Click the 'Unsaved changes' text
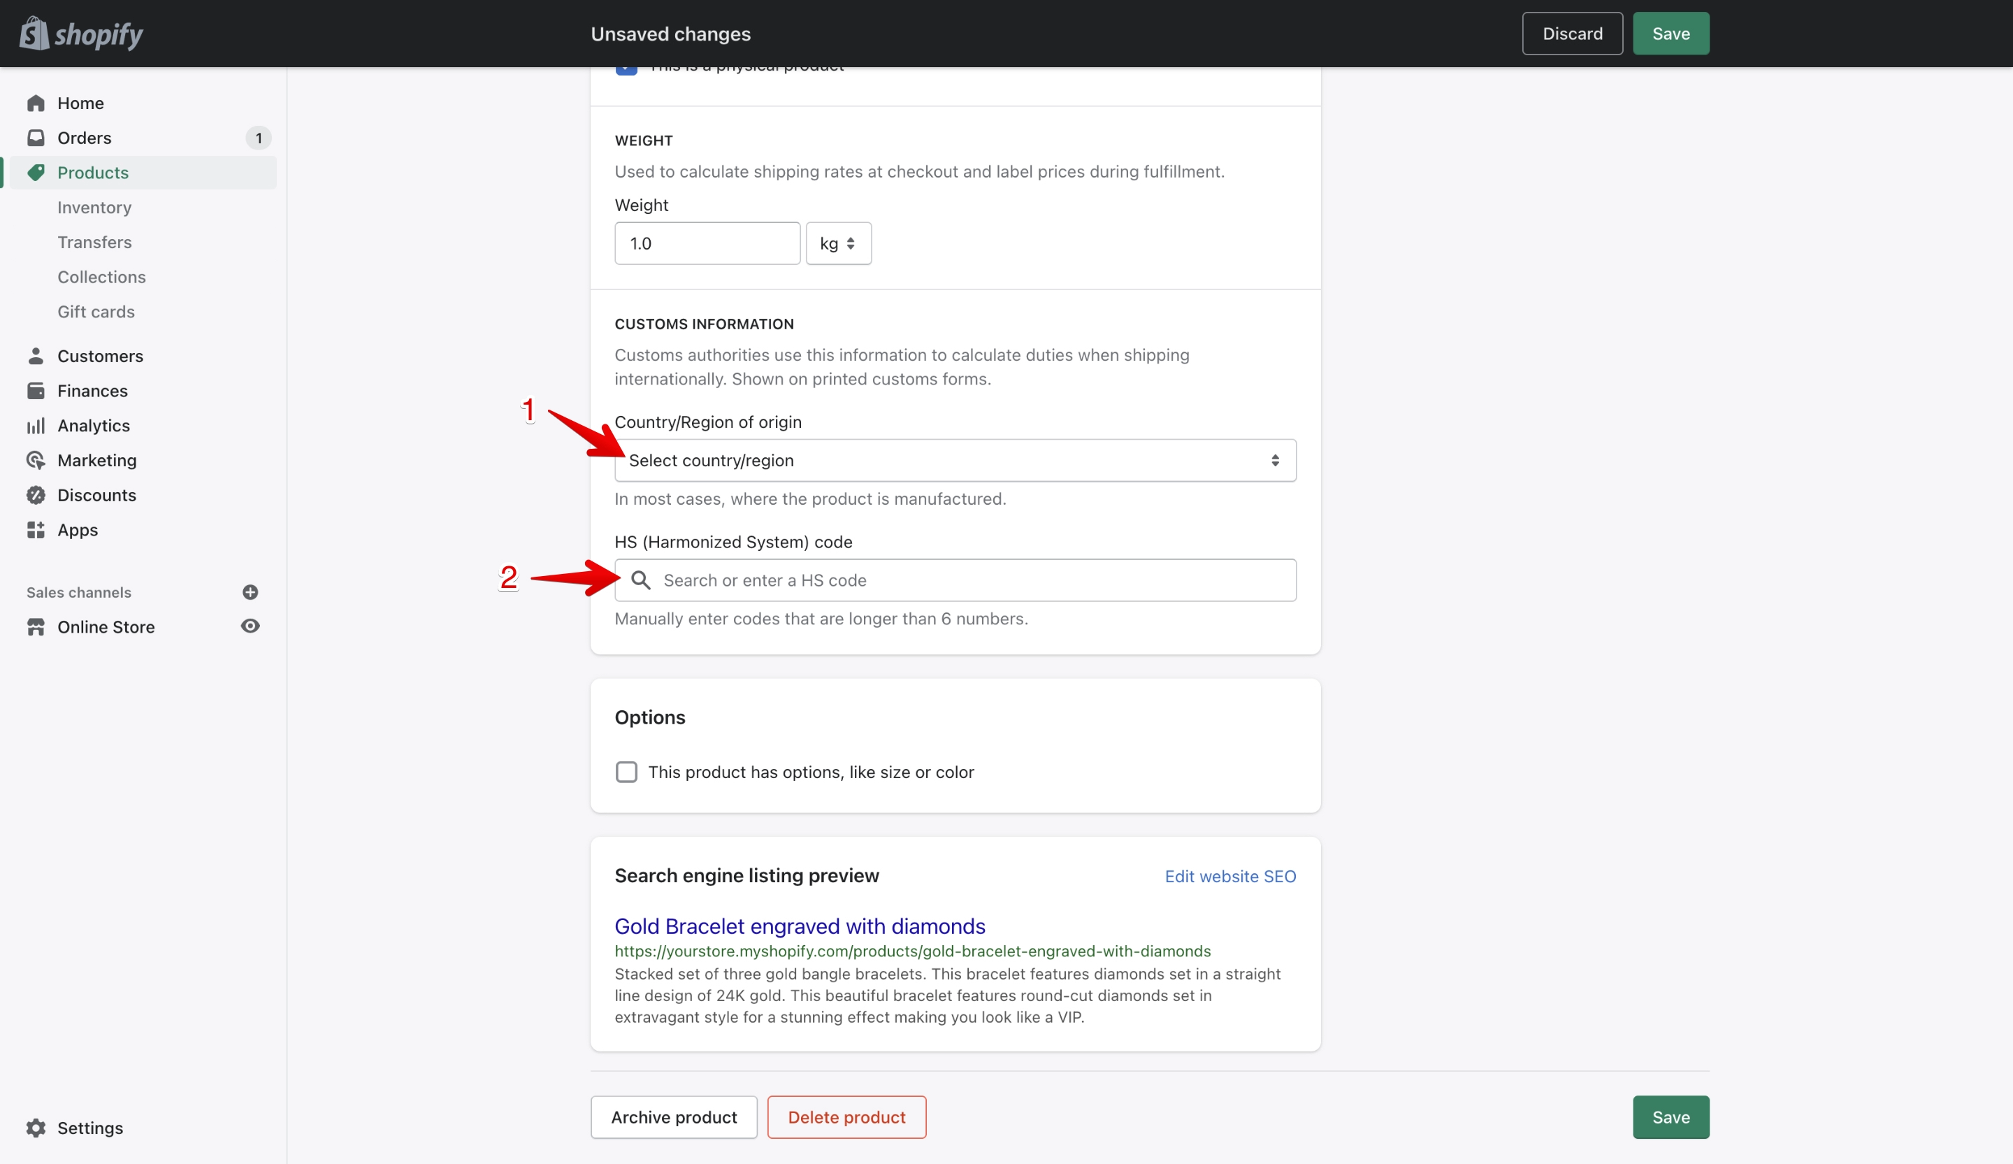This screenshot has width=2013, height=1164. 671,34
